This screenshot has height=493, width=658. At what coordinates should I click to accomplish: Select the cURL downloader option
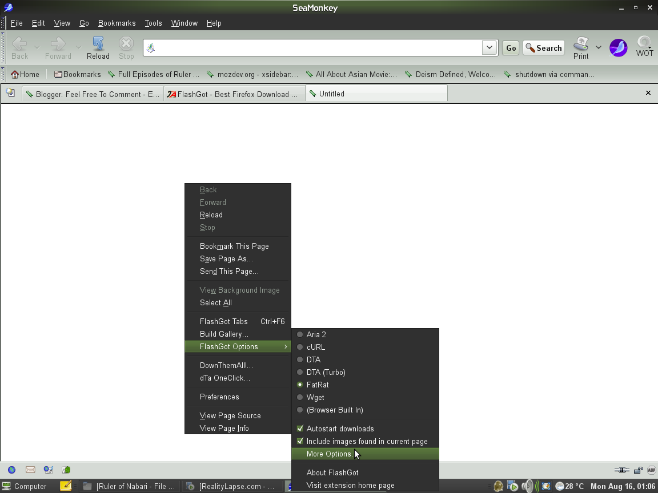click(316, 347)
